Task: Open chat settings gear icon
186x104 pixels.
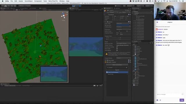Action: 157,100
